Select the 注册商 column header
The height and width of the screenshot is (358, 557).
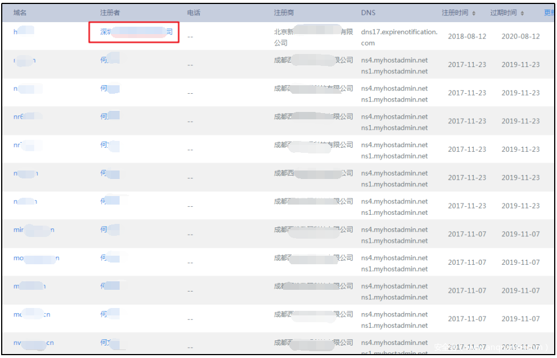tap(284, 13)
